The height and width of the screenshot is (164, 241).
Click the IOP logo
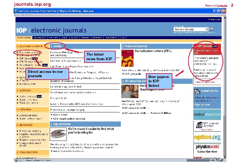coord(22,30)
